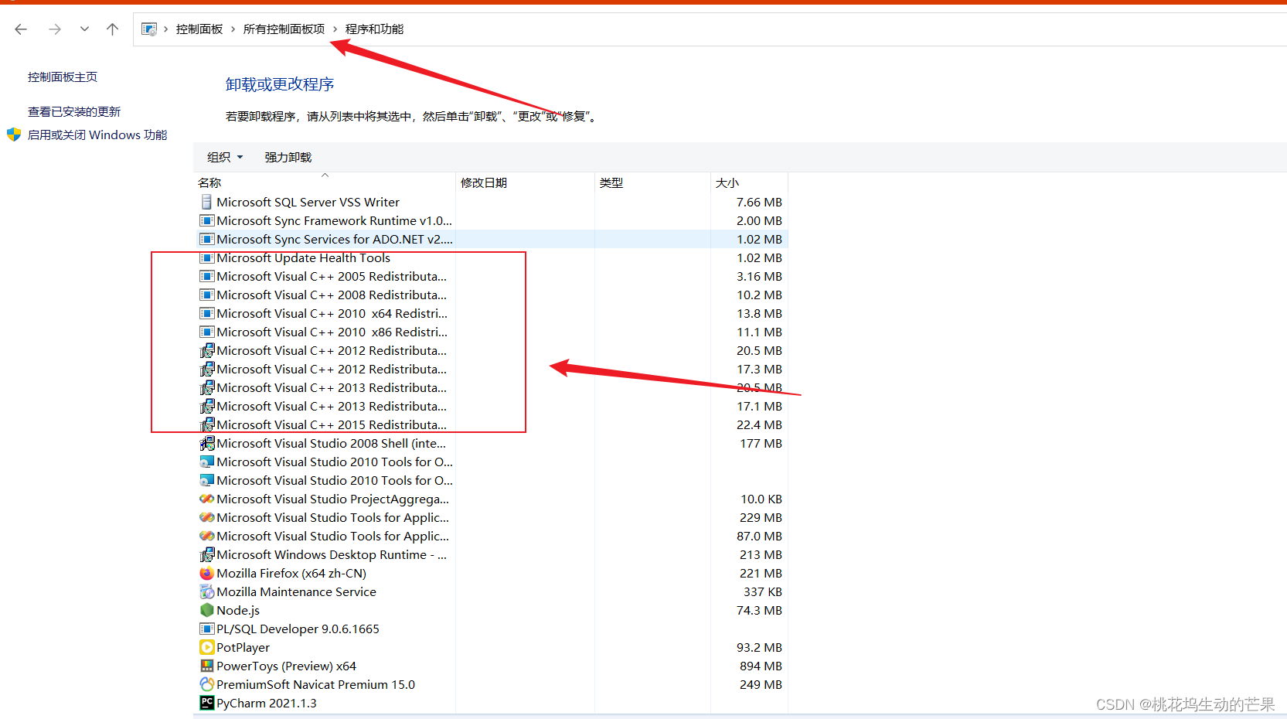The width and height of the screenshot is (1287, 719).
Task: Open recent locations dropdown chevron
Action: (x=84, y=29)
